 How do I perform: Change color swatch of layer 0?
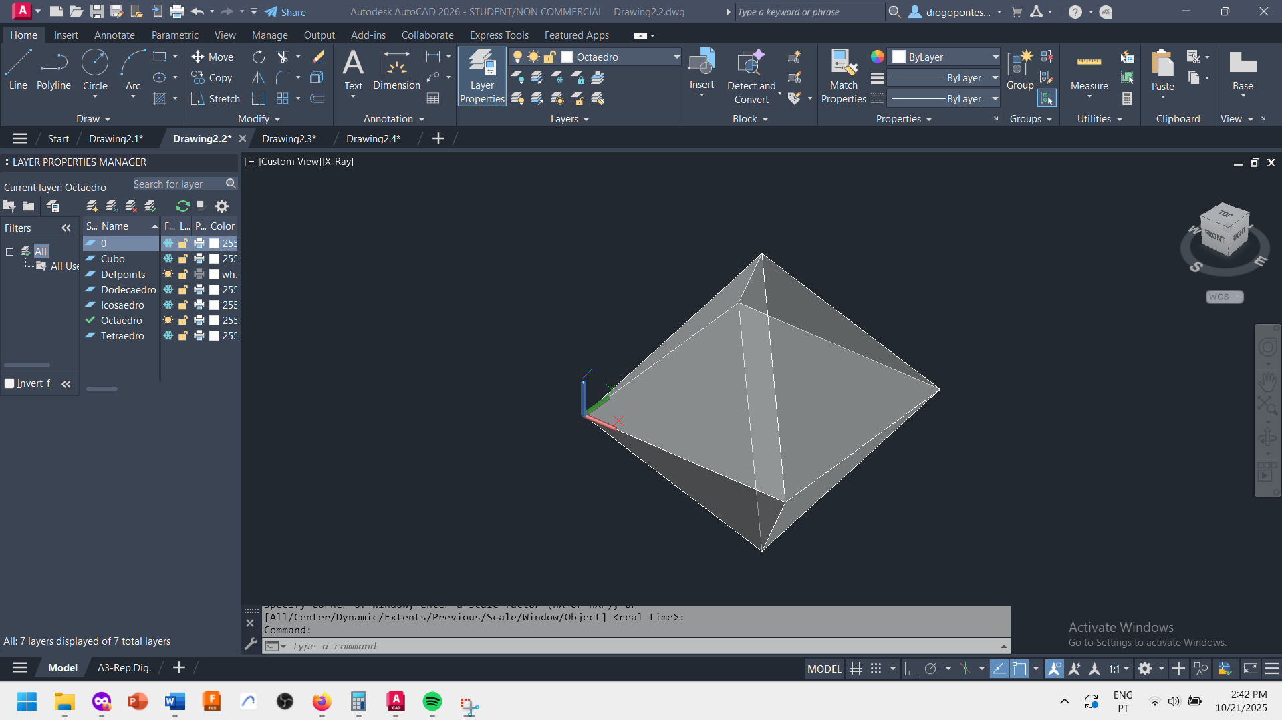[x=215, y=243]
